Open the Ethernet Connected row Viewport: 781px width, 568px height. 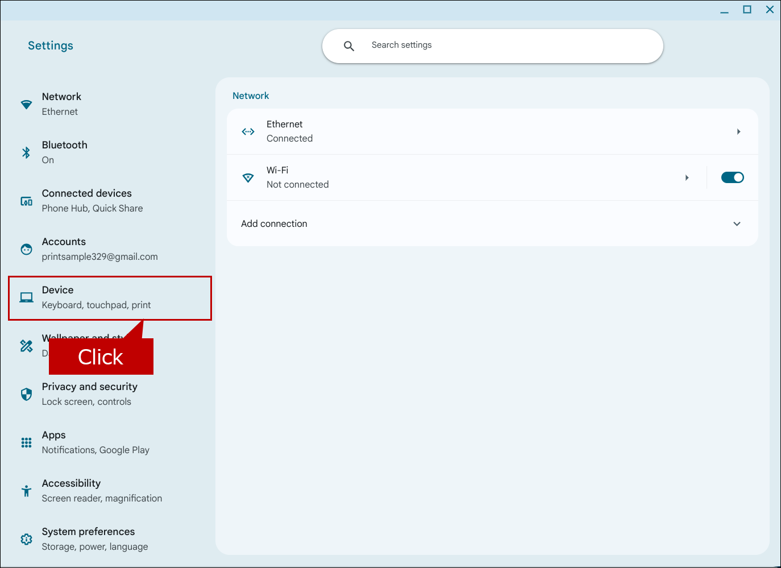pos(492,131)
